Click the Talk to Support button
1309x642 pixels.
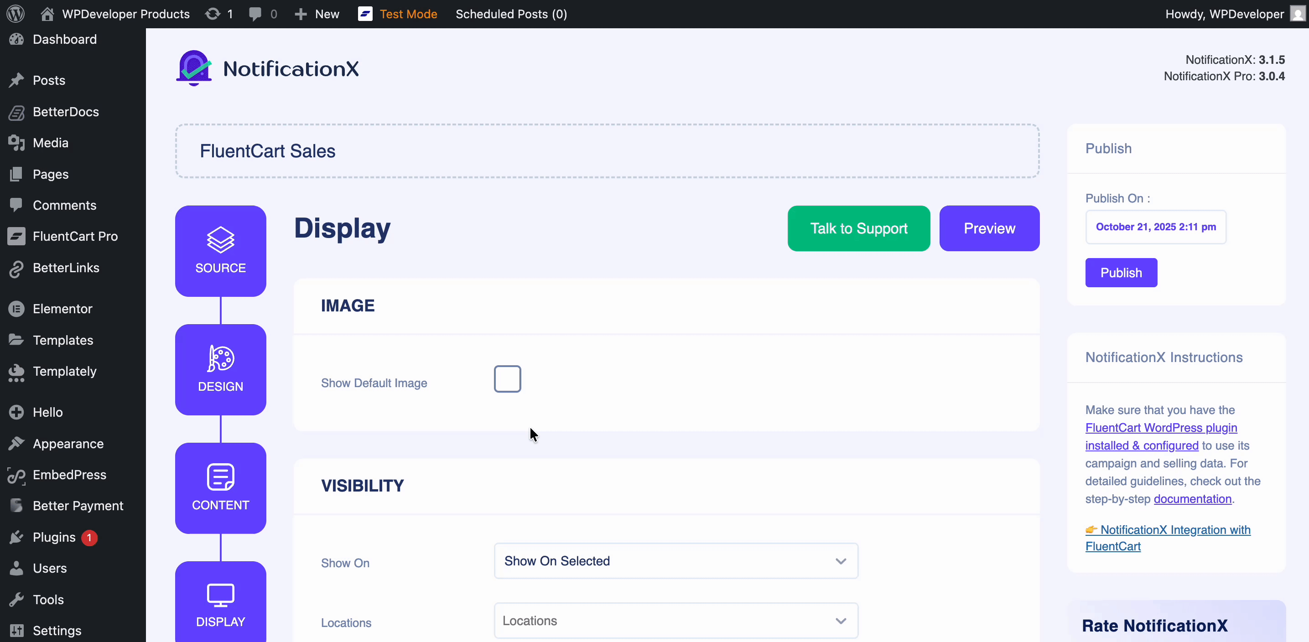tap(858, 228)
